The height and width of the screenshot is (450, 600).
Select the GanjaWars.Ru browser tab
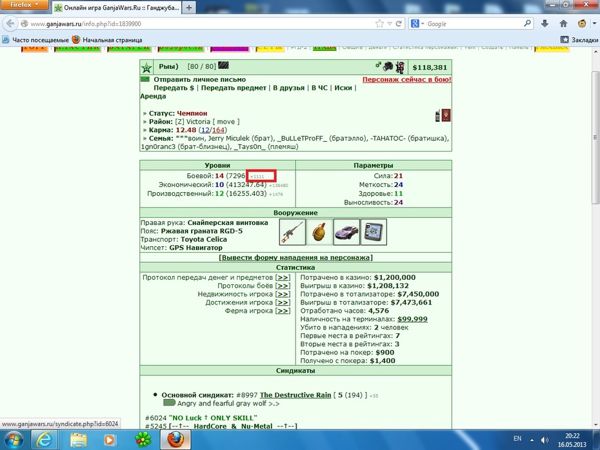tap(116, 8)
